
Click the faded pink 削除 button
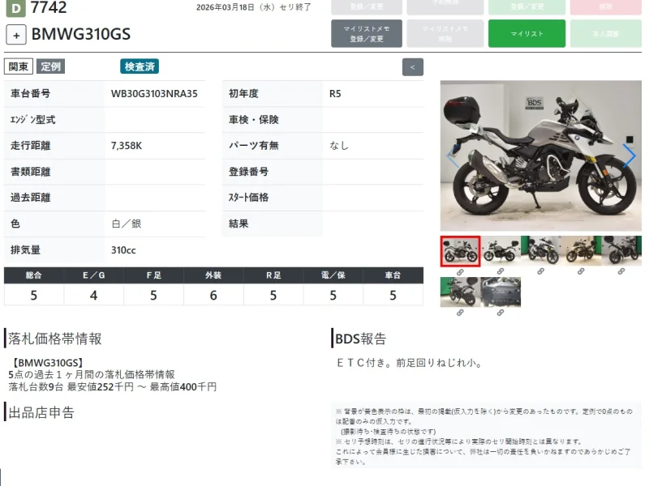(605, 7)
